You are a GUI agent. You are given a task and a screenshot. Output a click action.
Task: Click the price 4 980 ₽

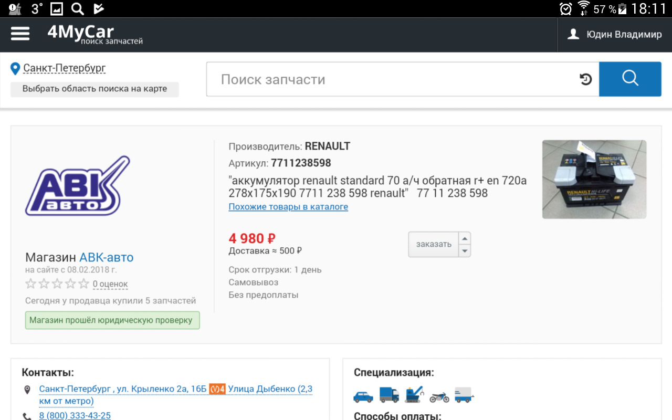[x=252, y=238]
